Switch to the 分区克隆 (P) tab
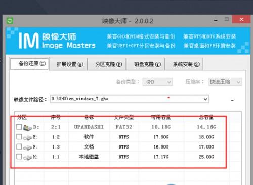253x185 pixels. click(x=107, y=64)
